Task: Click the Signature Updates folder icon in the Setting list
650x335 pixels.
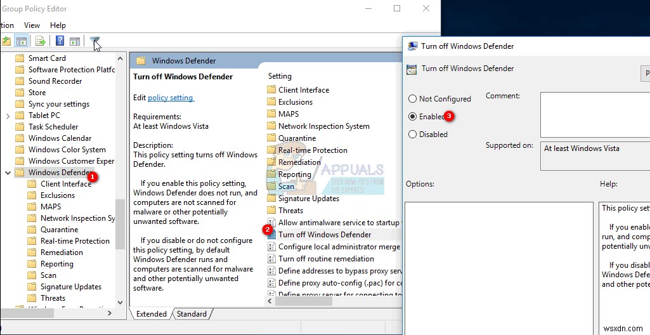Action: 271,198
